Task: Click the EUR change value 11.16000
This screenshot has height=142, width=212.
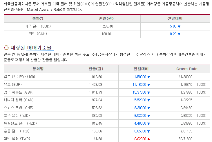Action: [139, 85]
